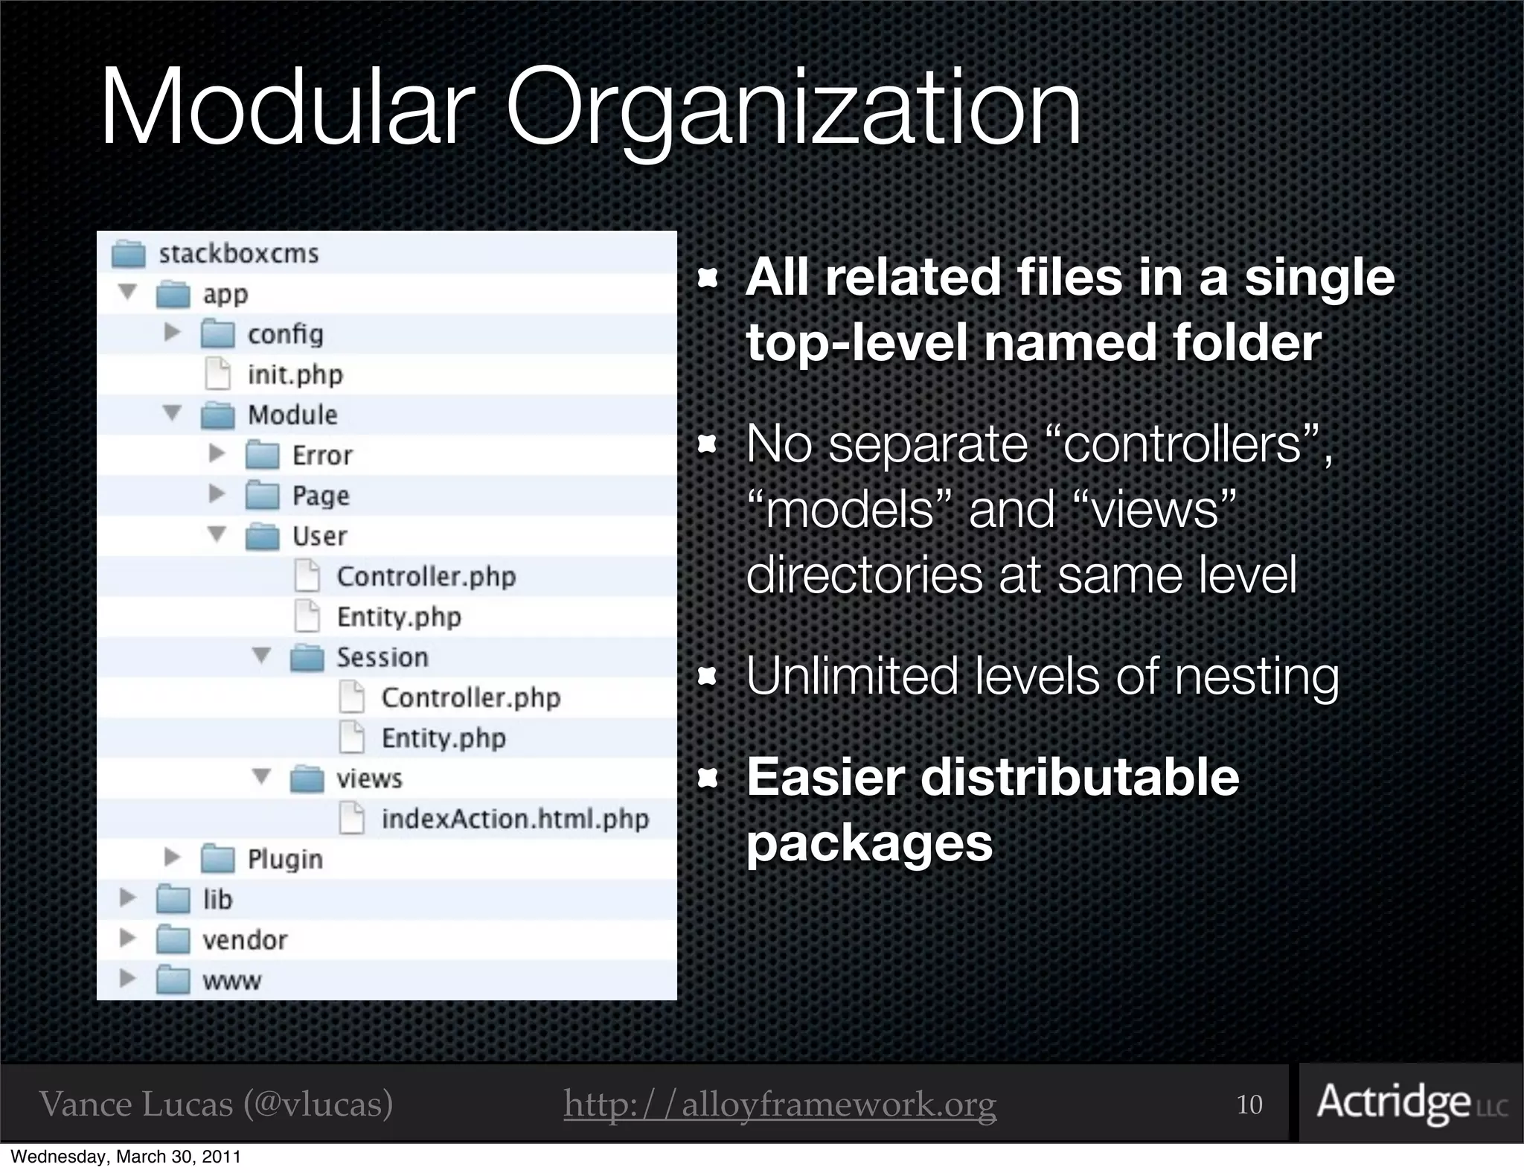Expand the config folder triangle

pyautogui.click(x=173, y=333)
